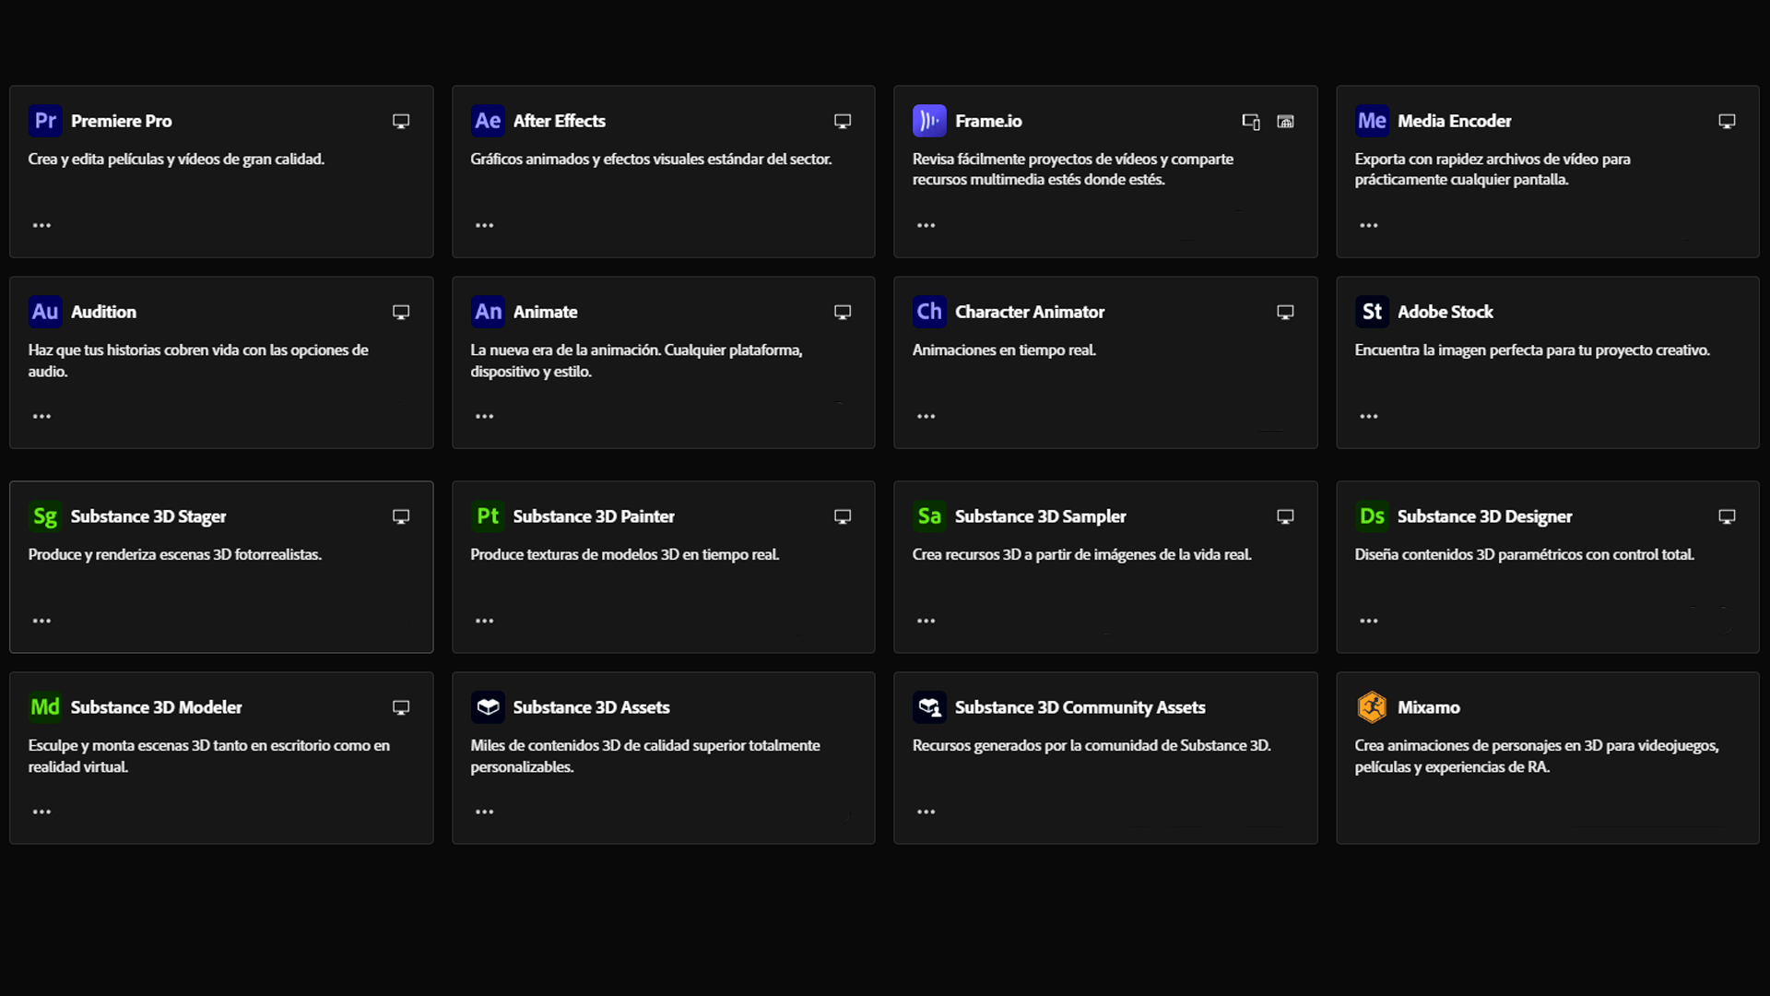The image size is (1770, 996).
Task: Click the desktop platform icon on Animate card
Action: 843,312
